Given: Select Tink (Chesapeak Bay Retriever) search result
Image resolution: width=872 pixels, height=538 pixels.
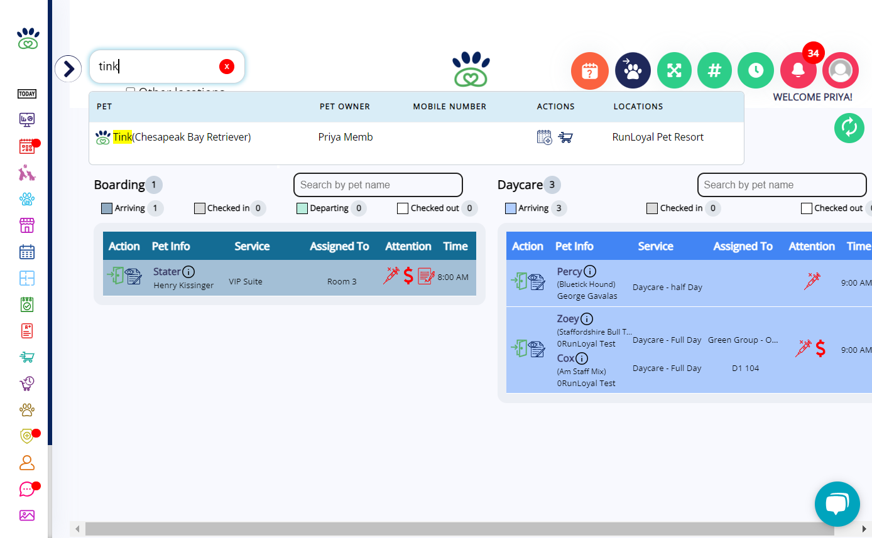Looking at the screenshot, I should click(x=182, y=137).
